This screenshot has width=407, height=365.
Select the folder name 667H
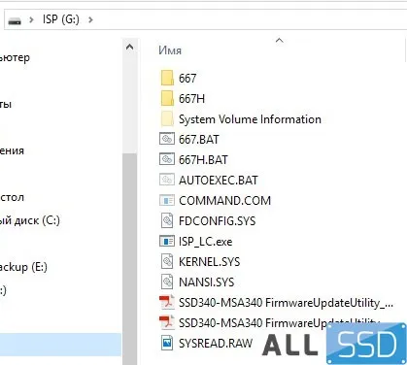191,99
